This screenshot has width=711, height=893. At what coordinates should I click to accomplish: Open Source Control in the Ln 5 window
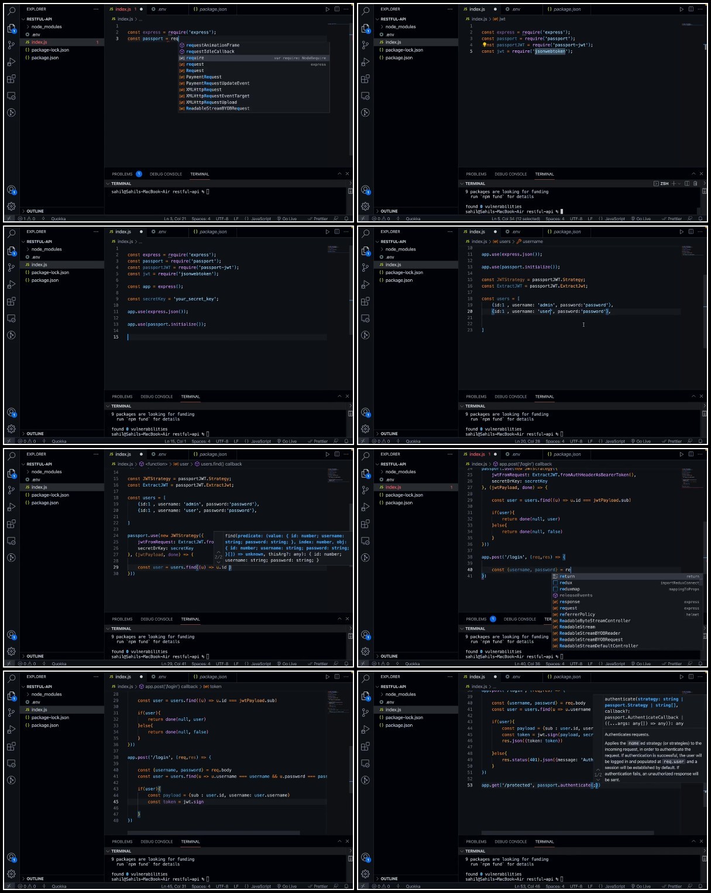pyautogui.click(x=365, y=45)
